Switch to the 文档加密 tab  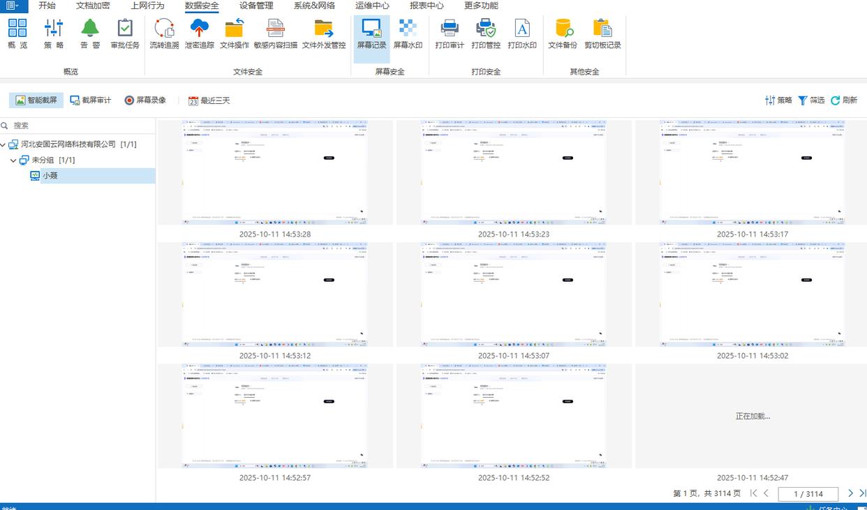pyautogui.click(x=93, y=6)
